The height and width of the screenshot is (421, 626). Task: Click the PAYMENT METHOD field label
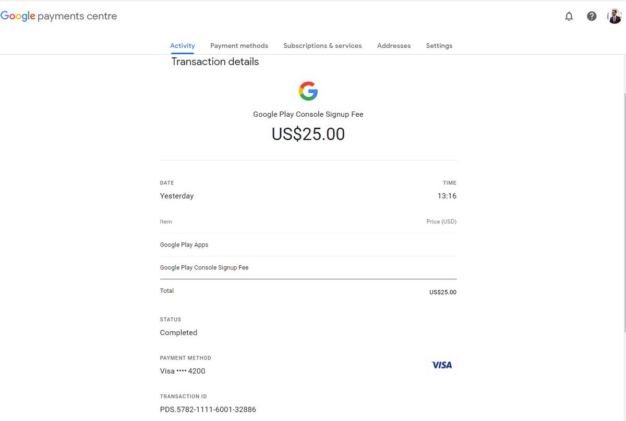pyautogui.click(x=186, y=358)
